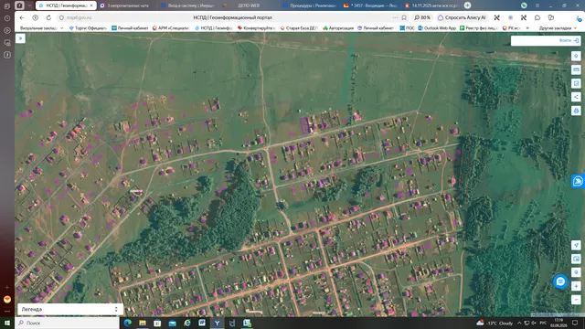Open the 80% zoom indicator

pos(422,17)
